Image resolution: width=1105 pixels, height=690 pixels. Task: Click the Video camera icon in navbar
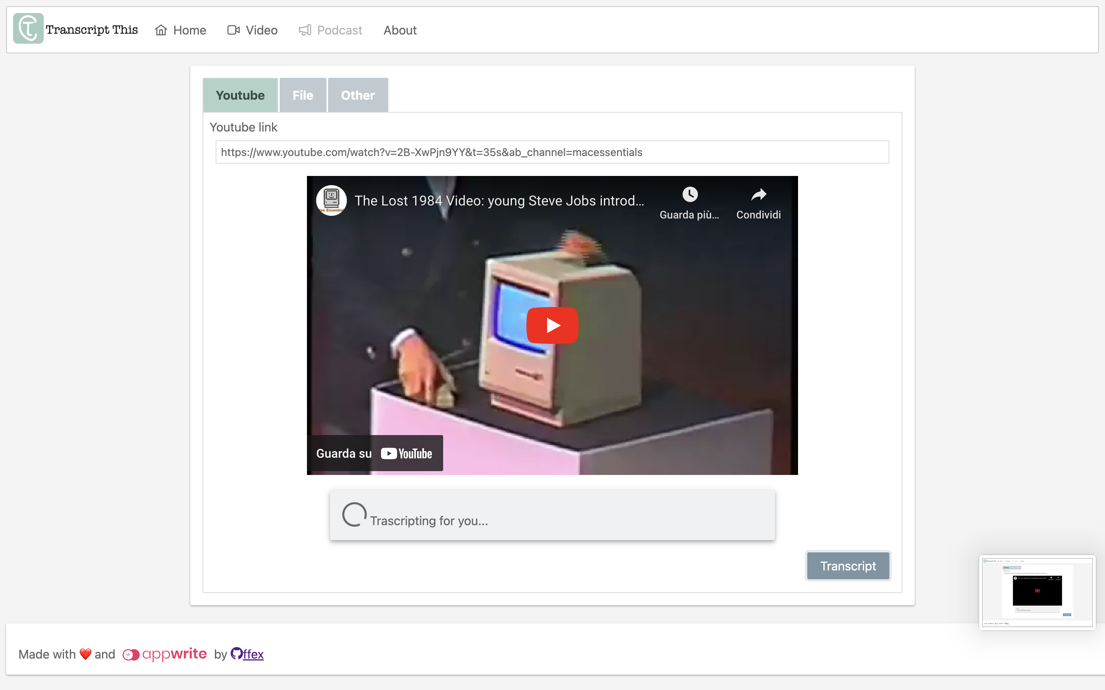click(233, 30)
